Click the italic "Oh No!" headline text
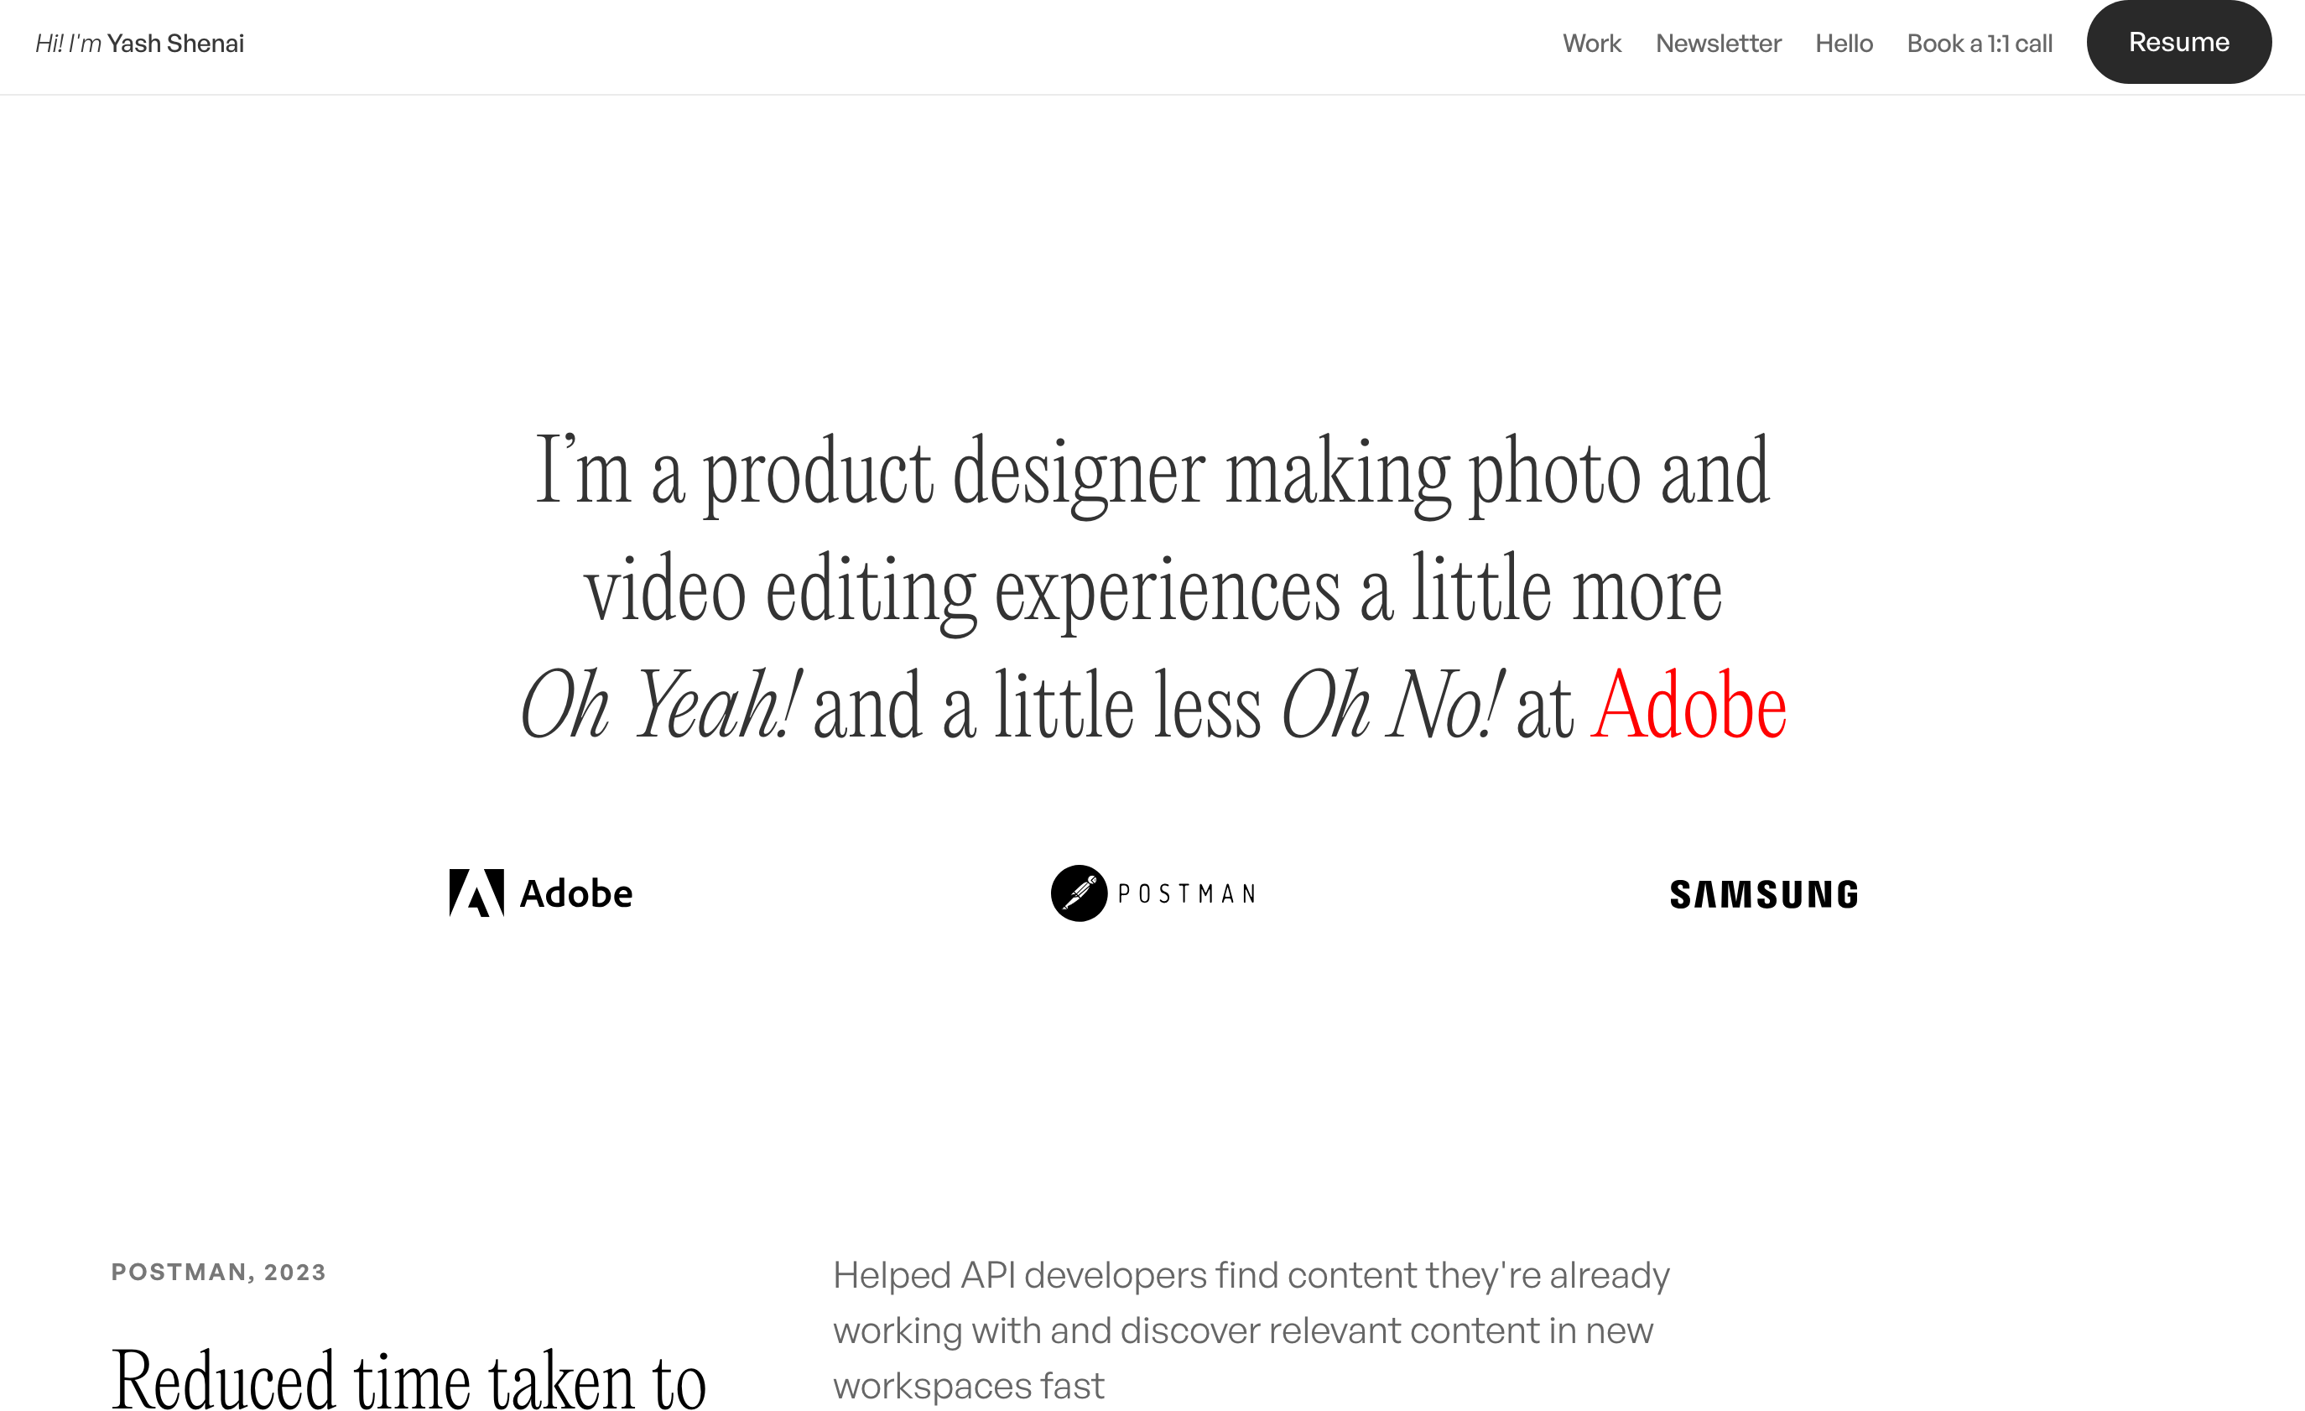 click(x=1394, y=705)
